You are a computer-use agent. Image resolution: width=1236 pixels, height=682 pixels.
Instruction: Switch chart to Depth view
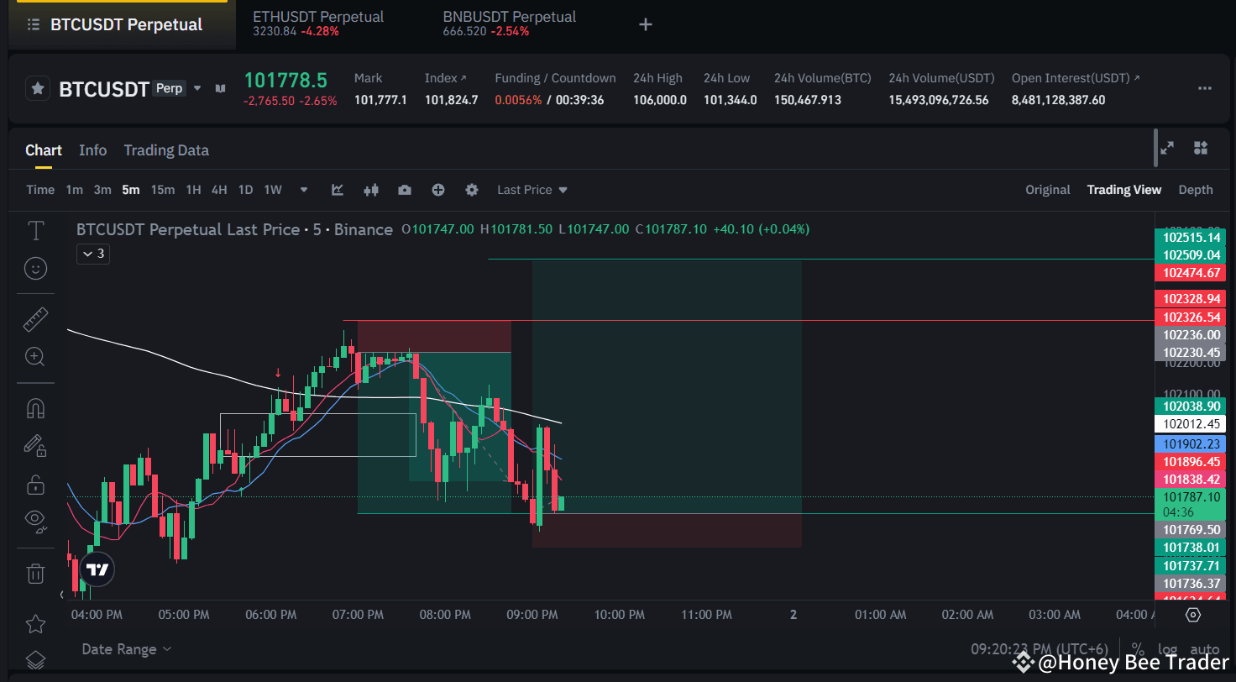(1195, 190)
